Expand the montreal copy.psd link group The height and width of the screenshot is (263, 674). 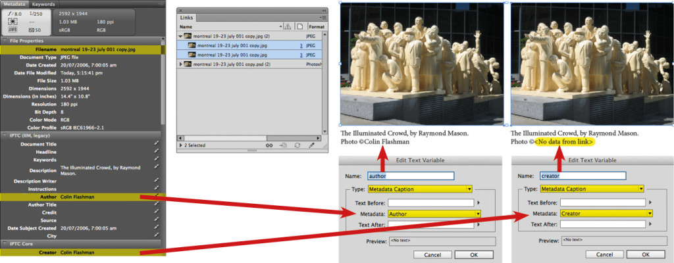pyautogui.click(x=180, y=64)
